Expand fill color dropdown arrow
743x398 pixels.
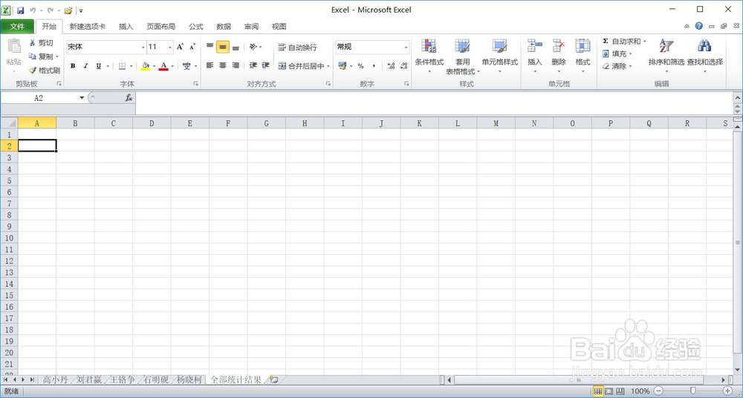(154, 66)
